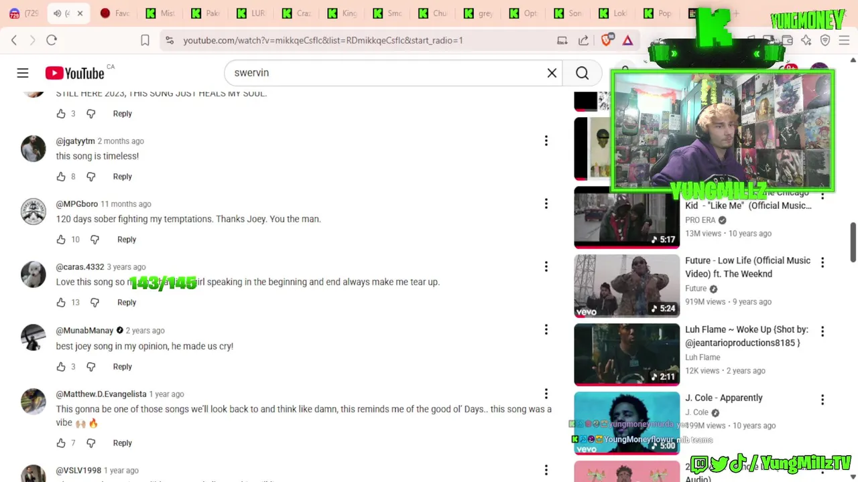Reply to @MunabManay's comment
Image resolution: width=858 pixels, height=482 pixels.
pos(122,367)
